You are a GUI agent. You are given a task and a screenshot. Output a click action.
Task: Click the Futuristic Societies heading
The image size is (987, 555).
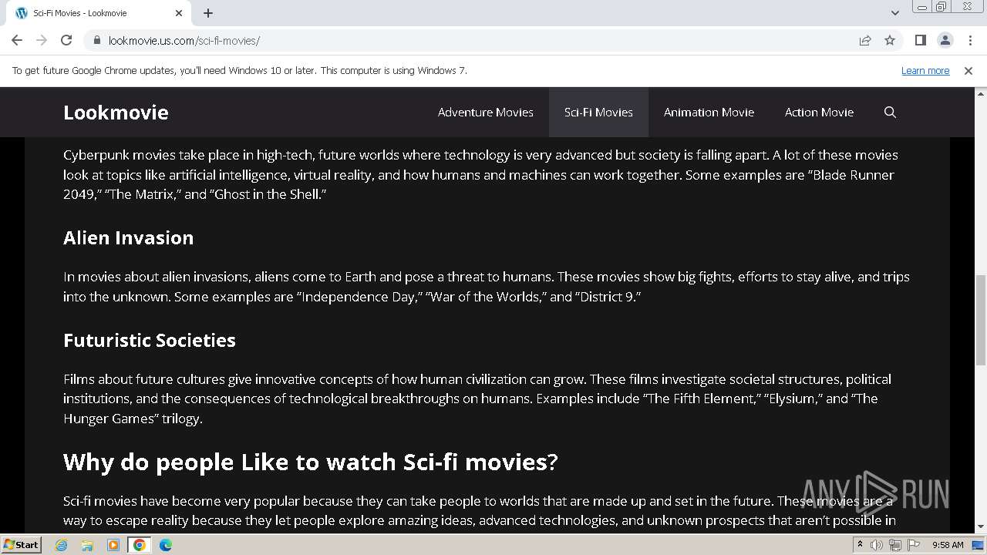click(x=150, y=341)
